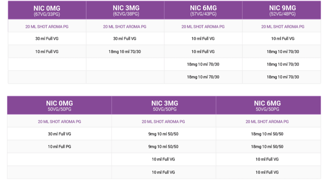Select 20 ML SHOT AROMA PG under 57VG/43PG
Screen dimensions: 324x184
(x=203, y=27)
